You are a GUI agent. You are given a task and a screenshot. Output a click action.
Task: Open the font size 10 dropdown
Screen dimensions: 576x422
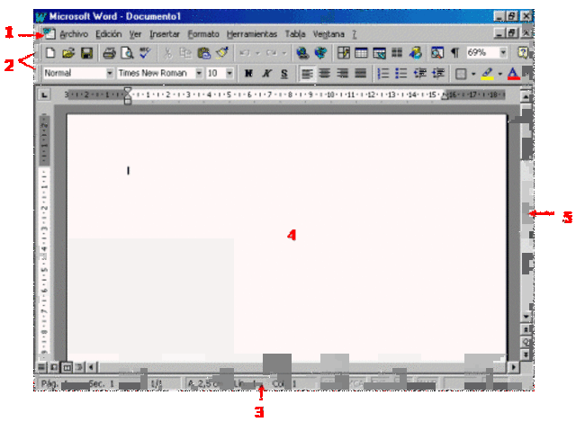tap(229, 74)
